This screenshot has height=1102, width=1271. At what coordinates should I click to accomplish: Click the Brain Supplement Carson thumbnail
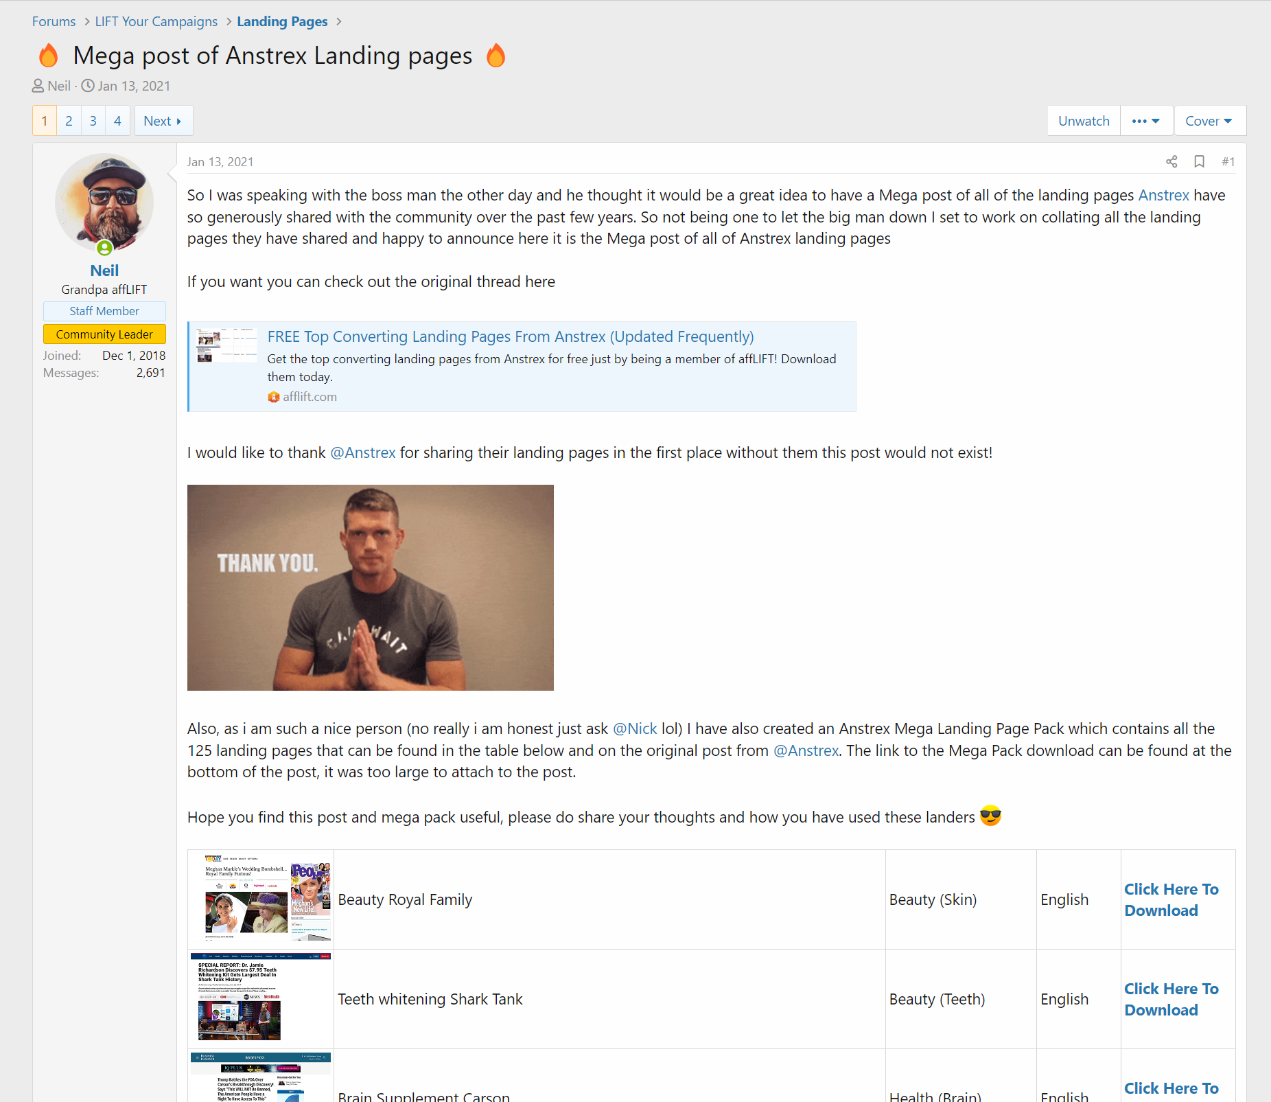[261, 1077]
